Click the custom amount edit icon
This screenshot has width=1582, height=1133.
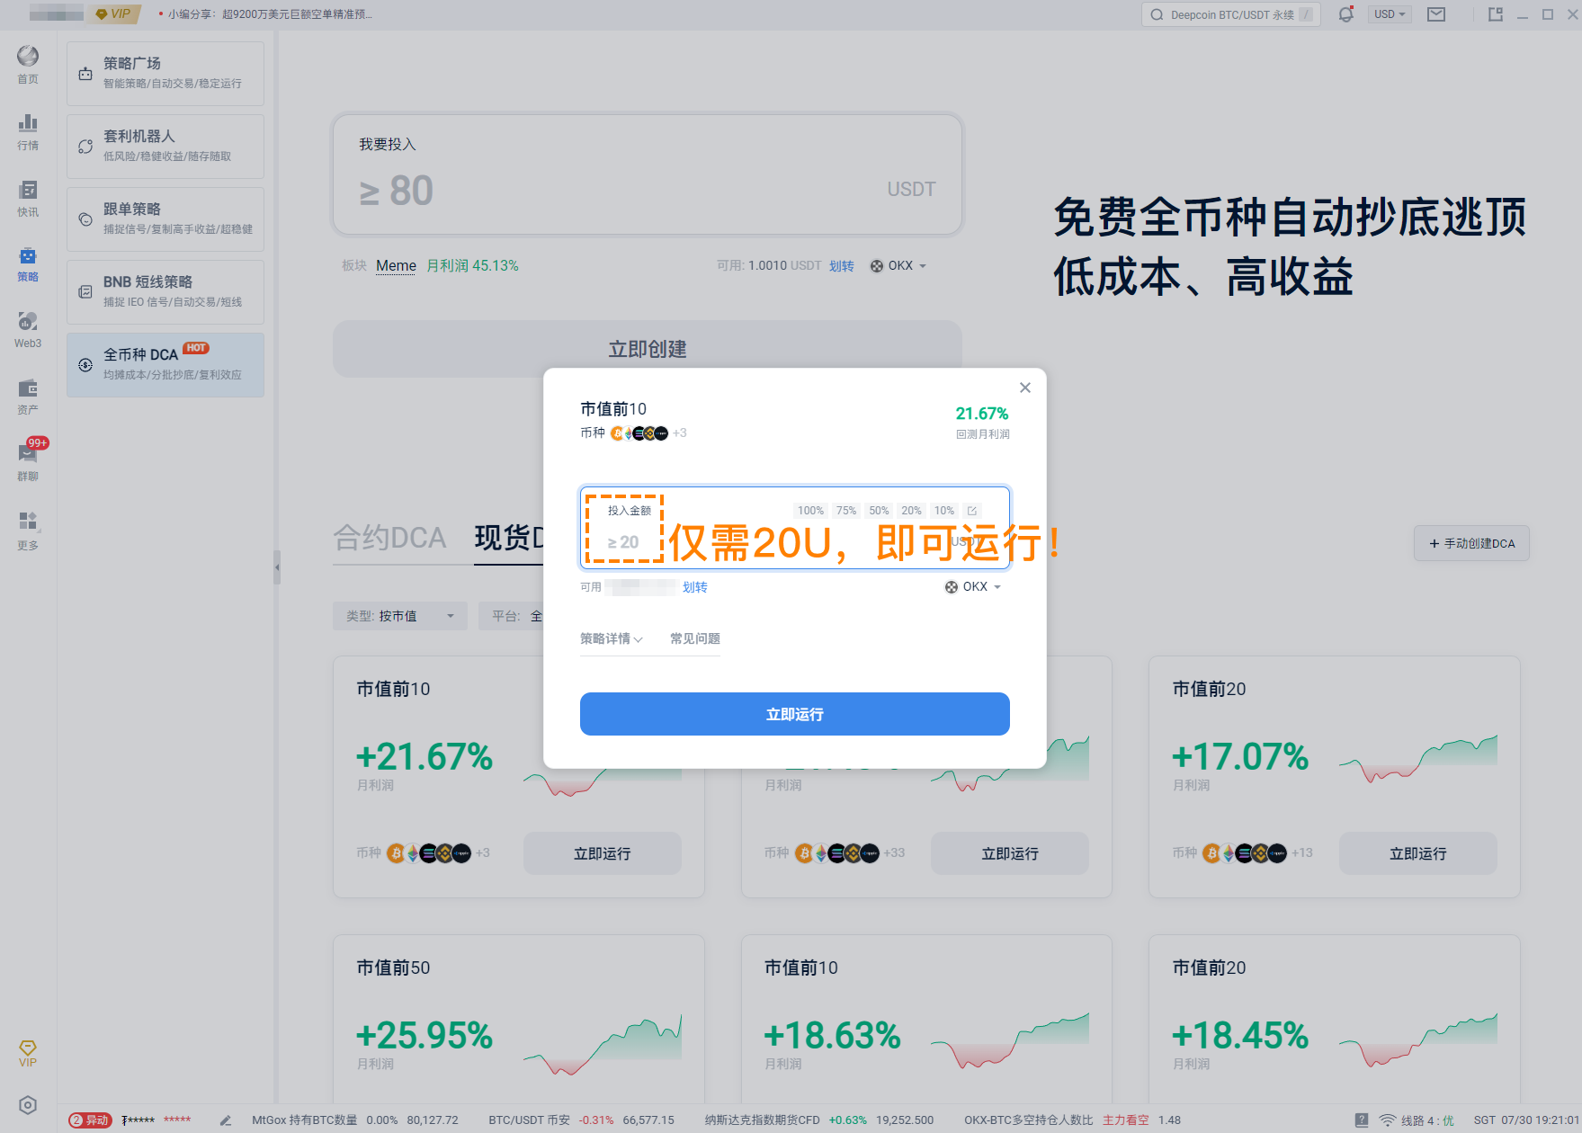point(971,511)
